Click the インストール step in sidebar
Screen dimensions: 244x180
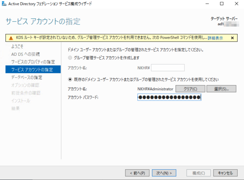click(21, 101)
